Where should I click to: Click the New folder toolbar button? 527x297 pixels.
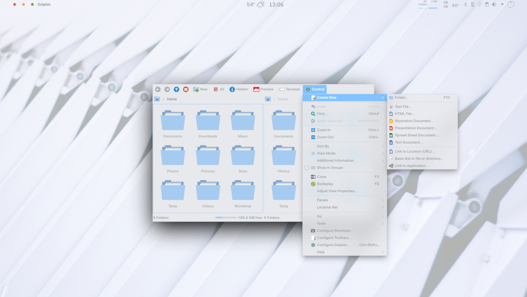click(200, 89)
